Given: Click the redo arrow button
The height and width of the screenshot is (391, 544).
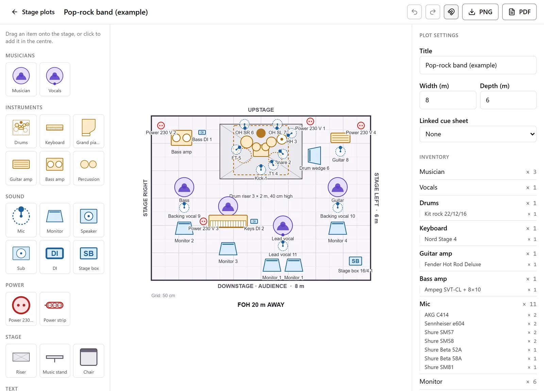Looking at the screenshot, I should 433,12.
